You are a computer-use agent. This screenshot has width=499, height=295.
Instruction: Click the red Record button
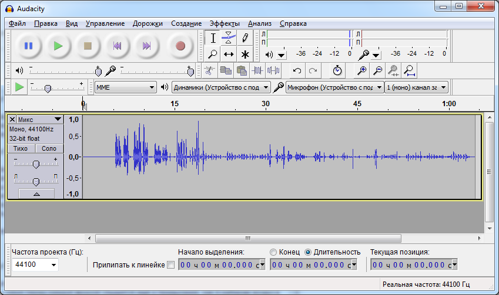180,46
